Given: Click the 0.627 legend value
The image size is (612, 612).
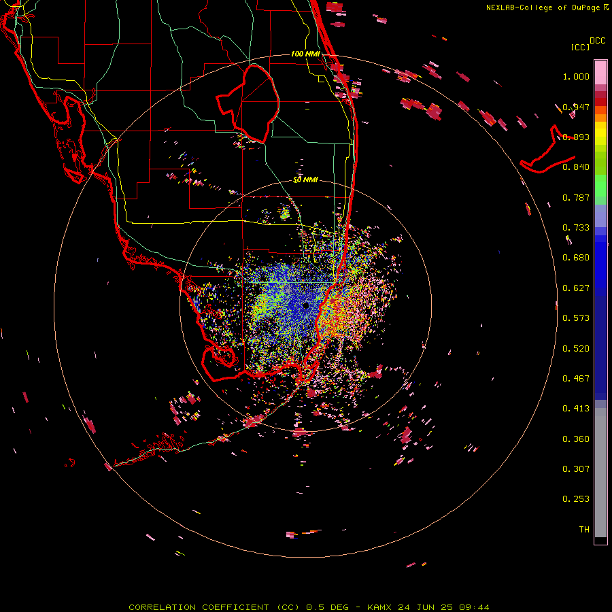Looking at the screenshot, I should (x=576, y=288).
